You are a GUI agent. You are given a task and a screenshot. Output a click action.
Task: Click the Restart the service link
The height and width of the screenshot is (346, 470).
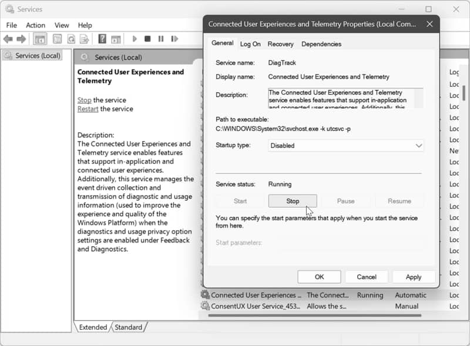click(x=88, y=109)
